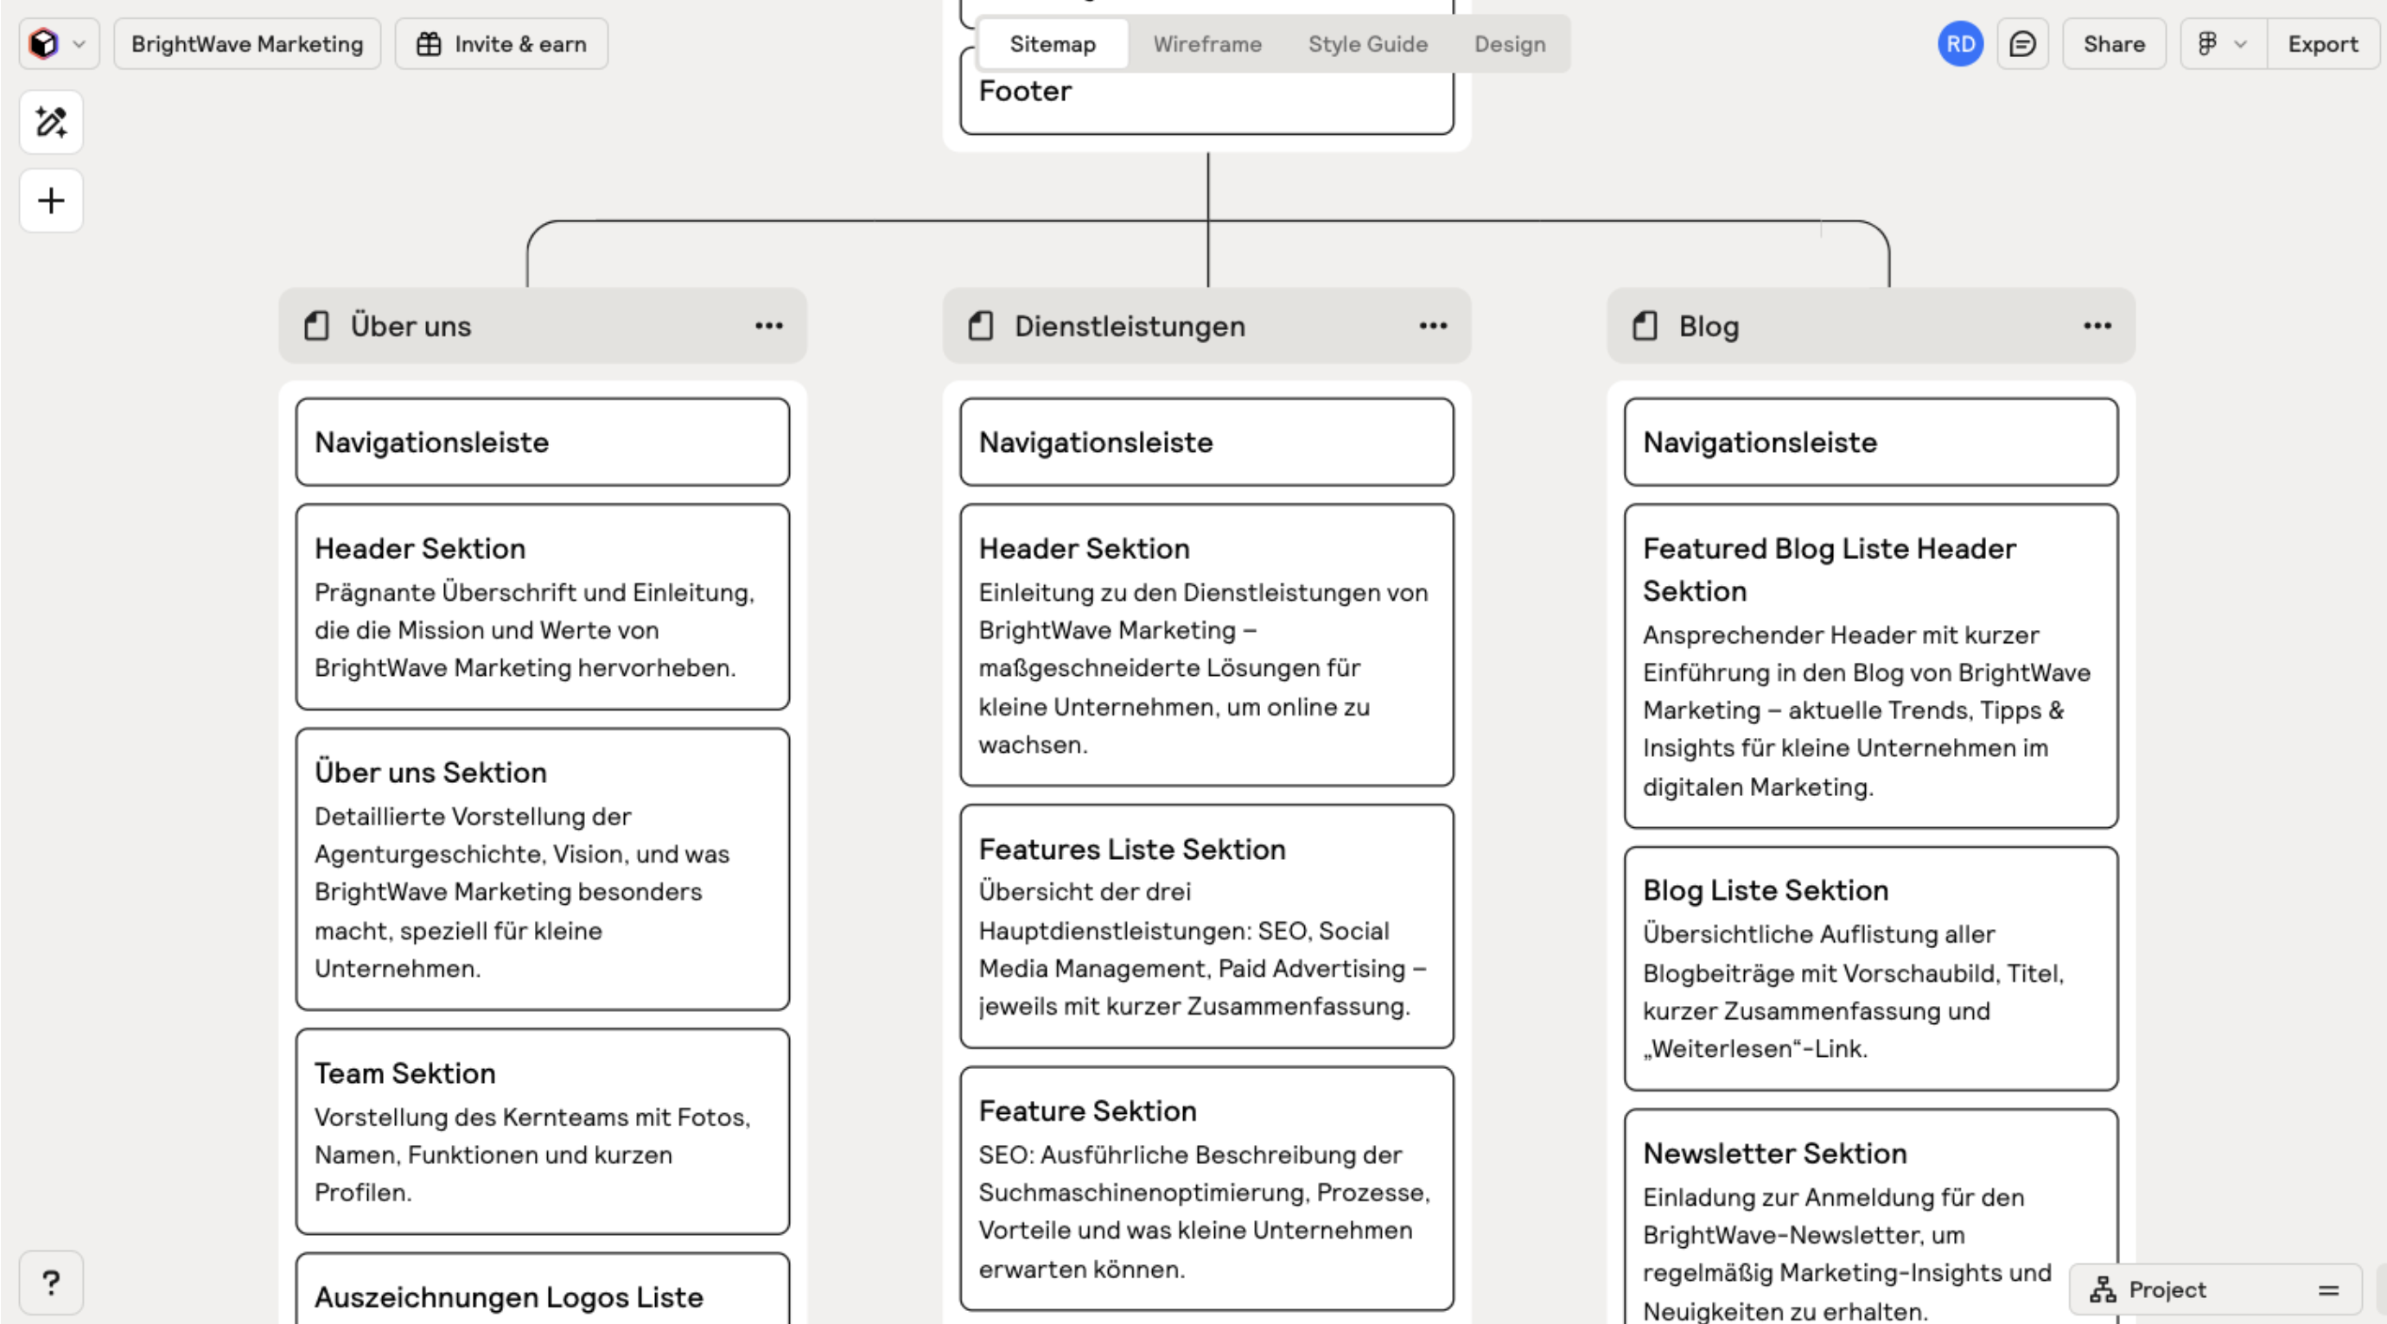Open the Style Guide tab
The width and height of the screenshot is (2387, 1324).
pos(1368,43)
